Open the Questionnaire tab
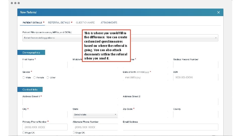Screen dimensions: 242x136 coord(85,23)
